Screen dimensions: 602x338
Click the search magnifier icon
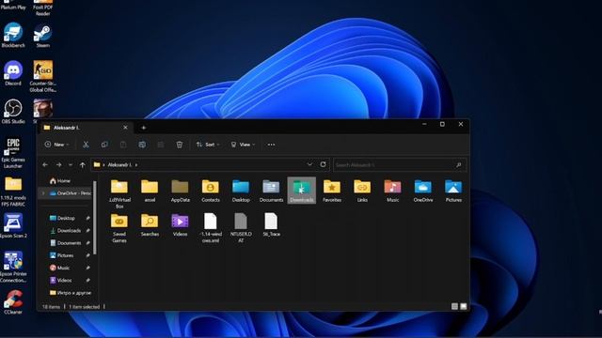pyautogui.click(x=458, y=165)
